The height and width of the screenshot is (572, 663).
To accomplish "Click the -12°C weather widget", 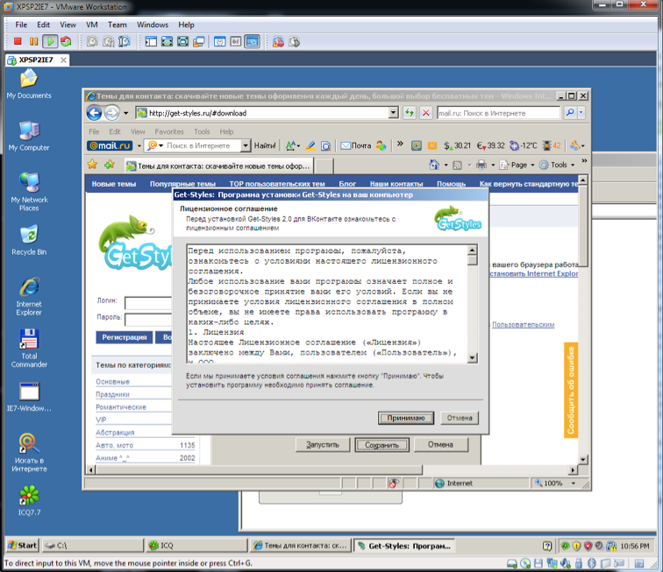I will coord(524,145).
